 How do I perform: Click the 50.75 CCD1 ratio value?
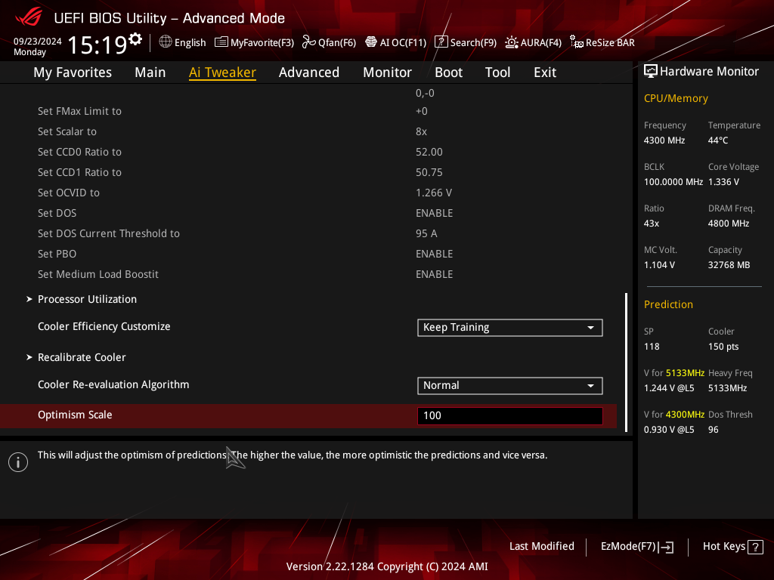[429, 173]
